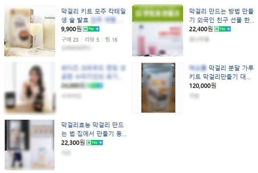The image size is (258, 173).
Task: Click N Pay badge next to 22,400원
Action: click(x=222, y=29)
